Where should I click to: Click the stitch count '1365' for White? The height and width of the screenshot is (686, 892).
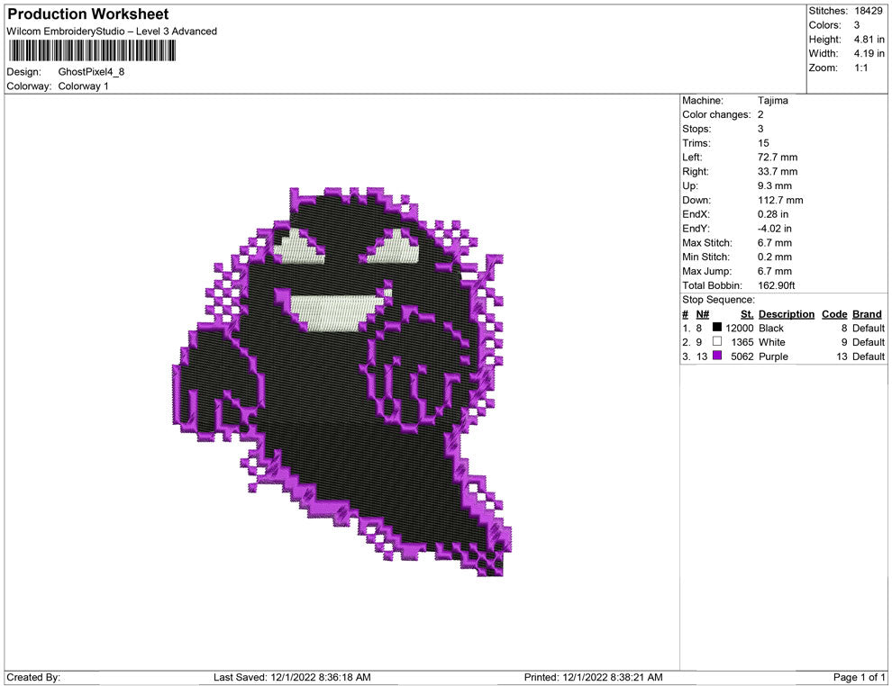pos(742,342)
